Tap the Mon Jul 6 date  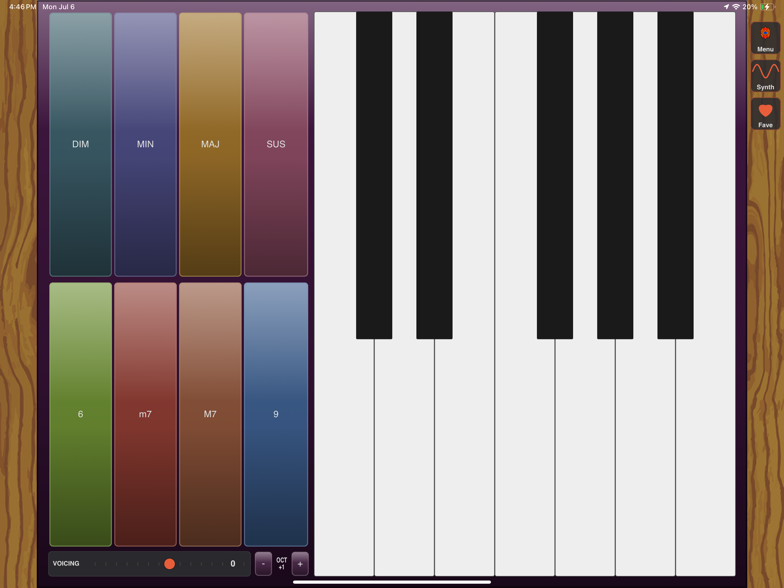(59, 7)
